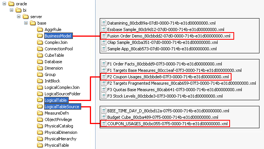The width and height of the screenshot is (264, 149).
Task: Select the PhysicalHierarchy folder label
Action: (x=60, y=139)
